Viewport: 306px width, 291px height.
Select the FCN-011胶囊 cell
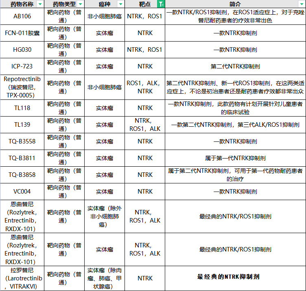tap(22, 33)
